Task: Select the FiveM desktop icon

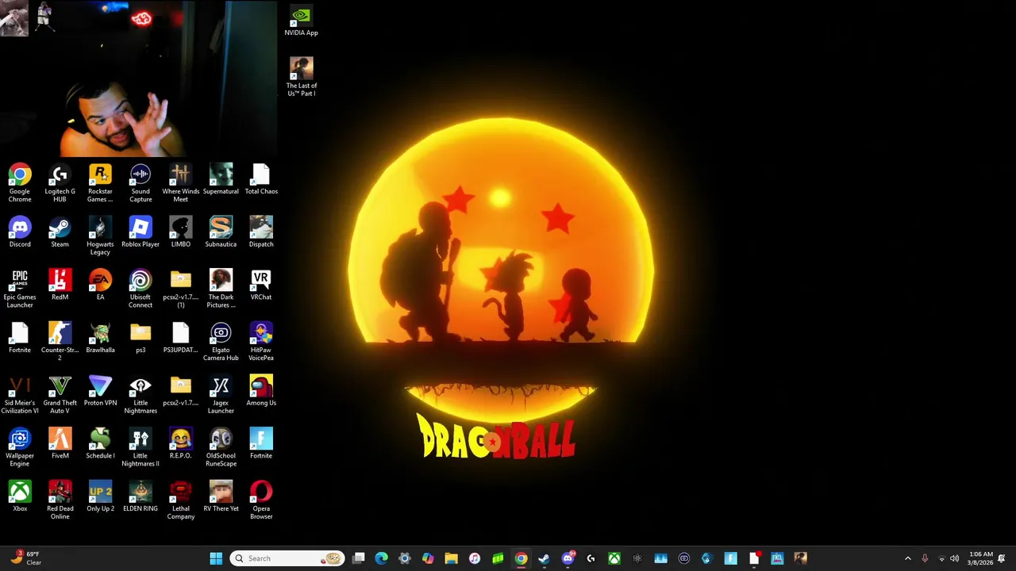Action: [x=60, y=443]
